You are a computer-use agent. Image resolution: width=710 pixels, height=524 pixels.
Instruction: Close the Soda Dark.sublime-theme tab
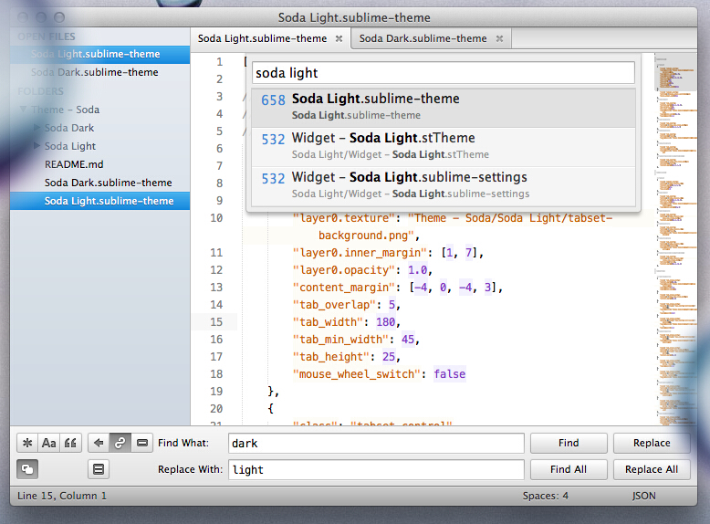(x=499, y=38)
